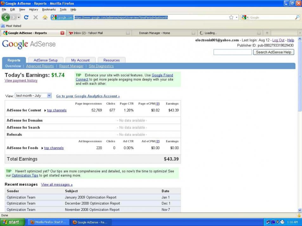Viewport: 302px width, 226px height.
Task: Click the Search AdSense Help button
Action: [x=273, y=52]
